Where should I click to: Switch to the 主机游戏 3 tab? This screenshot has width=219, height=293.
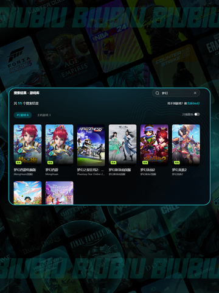[44, 115]
